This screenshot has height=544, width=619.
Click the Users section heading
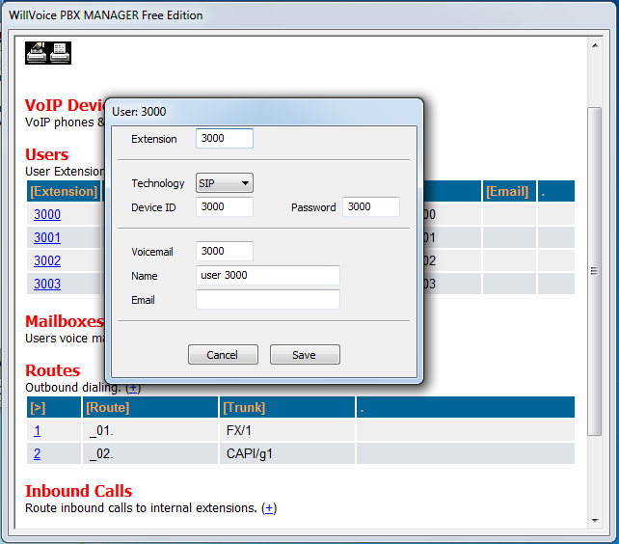[x=46, y=154]
